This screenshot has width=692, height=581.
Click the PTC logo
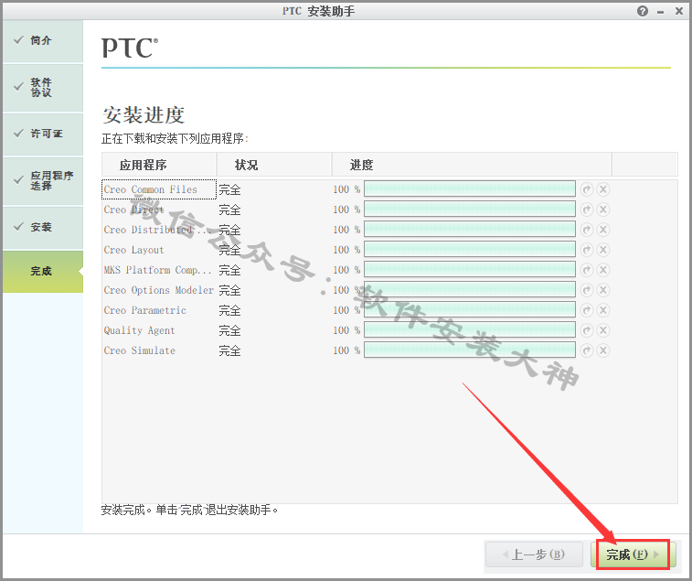pyautogui.click(x=130, y=48)
